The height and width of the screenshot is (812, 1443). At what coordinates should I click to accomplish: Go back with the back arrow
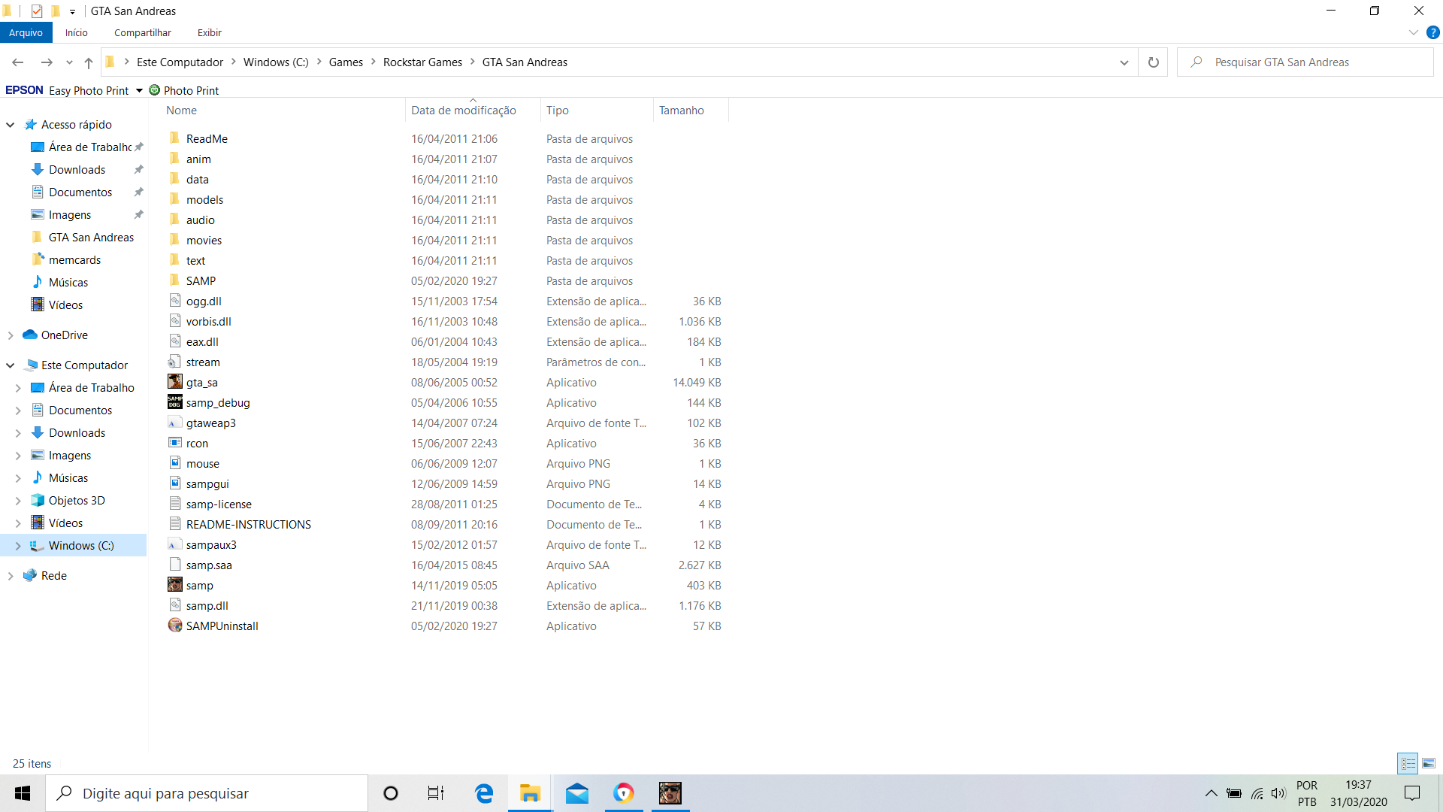(18, 62)
